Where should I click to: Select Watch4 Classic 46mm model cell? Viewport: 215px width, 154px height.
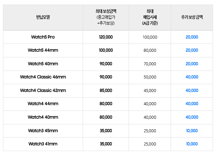tap(43, 77)
